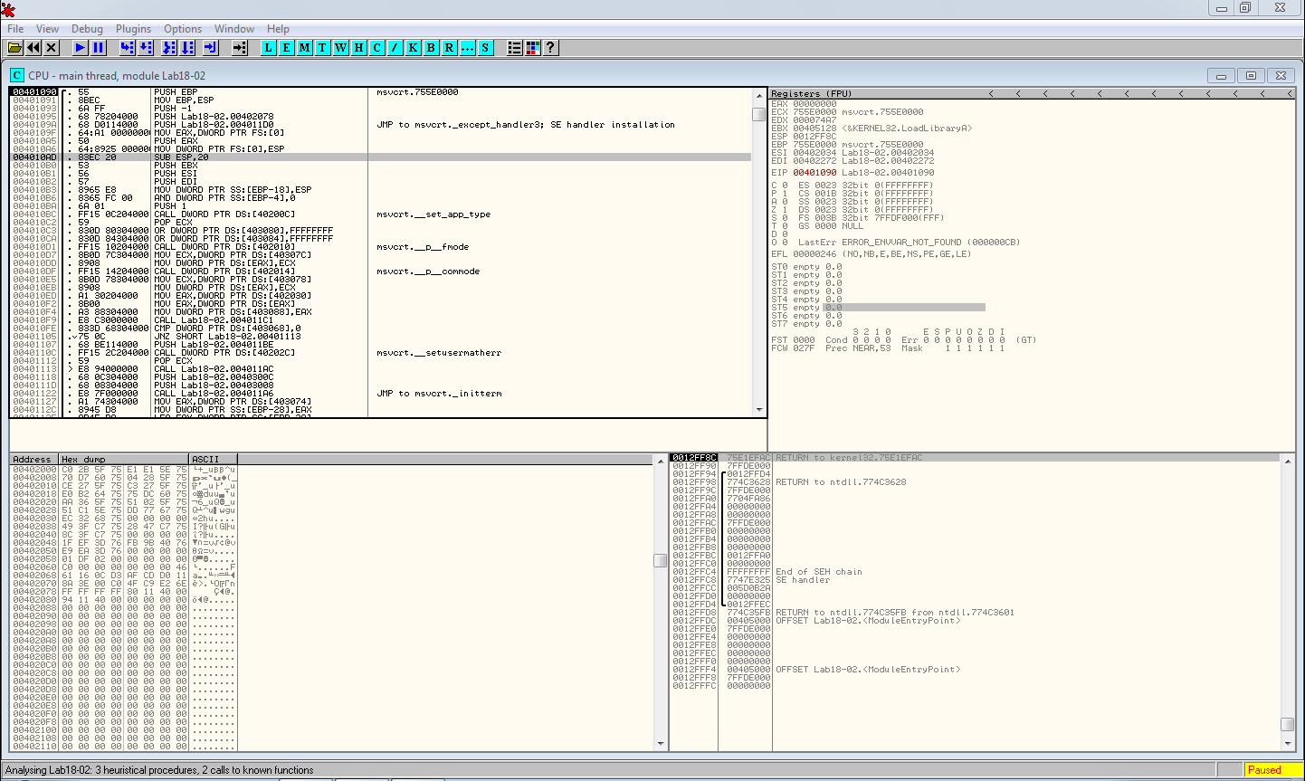Open the Plugins menu
The height and width of the screenshot is (781, 1305).
point(133,29)
